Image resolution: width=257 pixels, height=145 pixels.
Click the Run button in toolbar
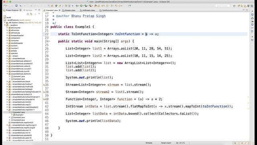point(81,6)
